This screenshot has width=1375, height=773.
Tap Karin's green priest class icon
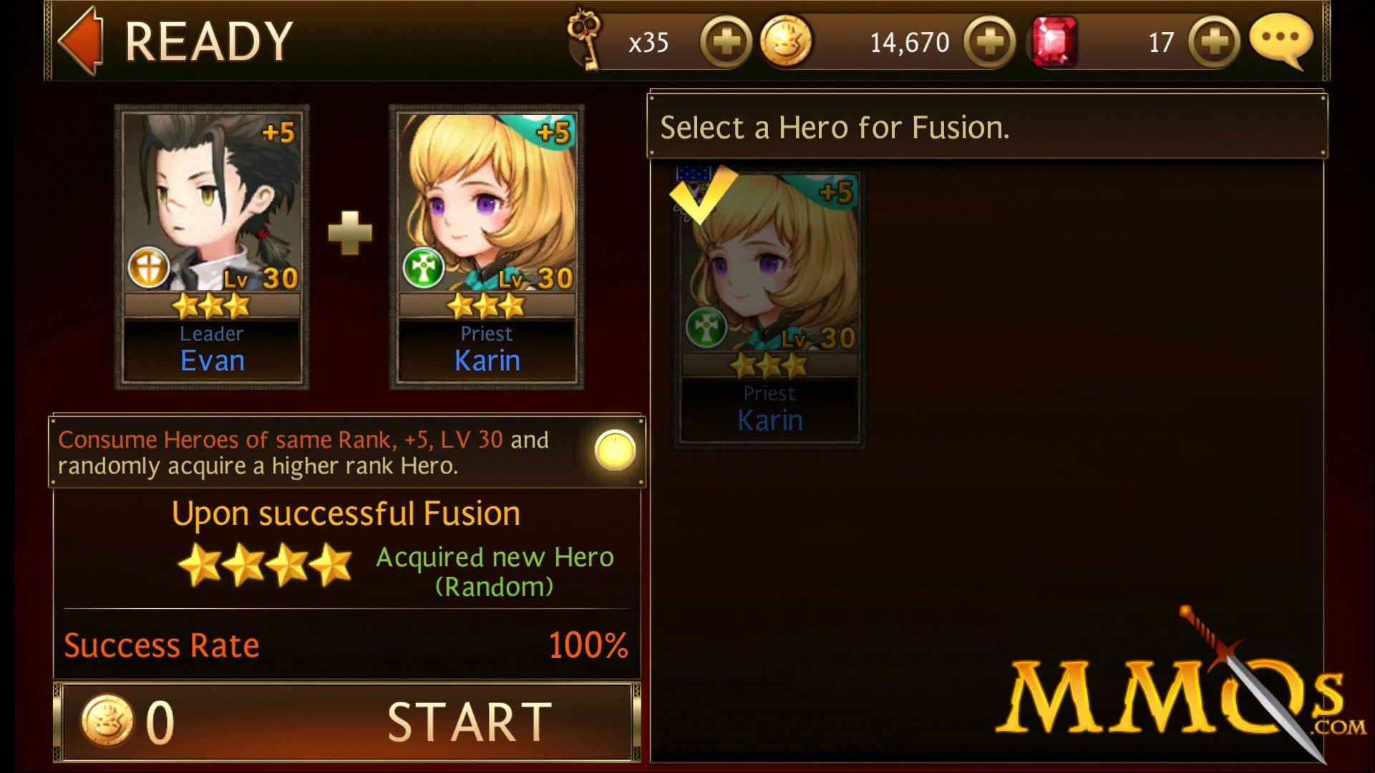tap(423, 268)
